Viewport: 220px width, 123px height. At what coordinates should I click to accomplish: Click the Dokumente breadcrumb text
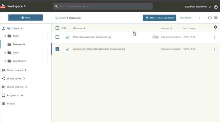pyautogui.click(x=75, y=18)
